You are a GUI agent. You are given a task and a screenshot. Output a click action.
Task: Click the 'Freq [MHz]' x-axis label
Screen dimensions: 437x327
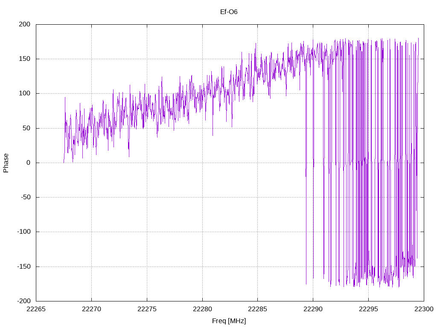pyautogui.click(x=229, y=321)
